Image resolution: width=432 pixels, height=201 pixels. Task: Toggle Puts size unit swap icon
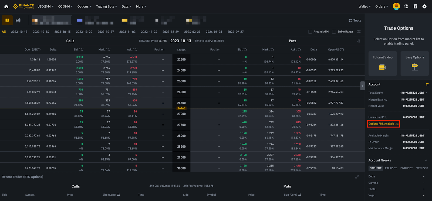300,195
